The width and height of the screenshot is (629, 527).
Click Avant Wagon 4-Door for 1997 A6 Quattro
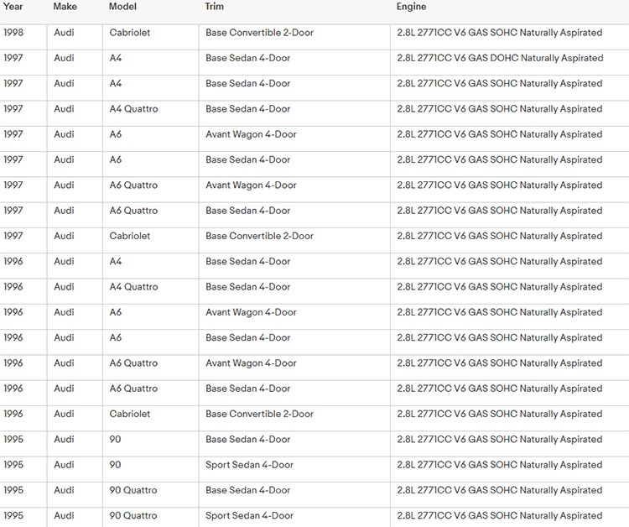click(251, 185)
